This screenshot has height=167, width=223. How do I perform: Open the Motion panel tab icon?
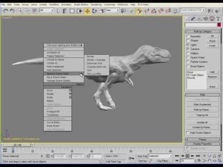click(206, 19)
